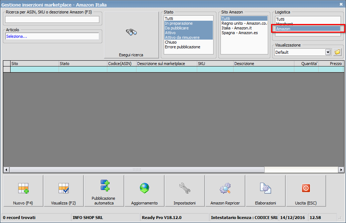This screenshot has width=346, height=223.
Task: Select Italia - Amazon.it site
Action: [244, 28]
